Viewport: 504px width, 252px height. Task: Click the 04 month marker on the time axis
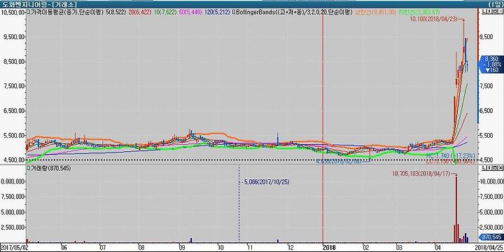[437, 248]
